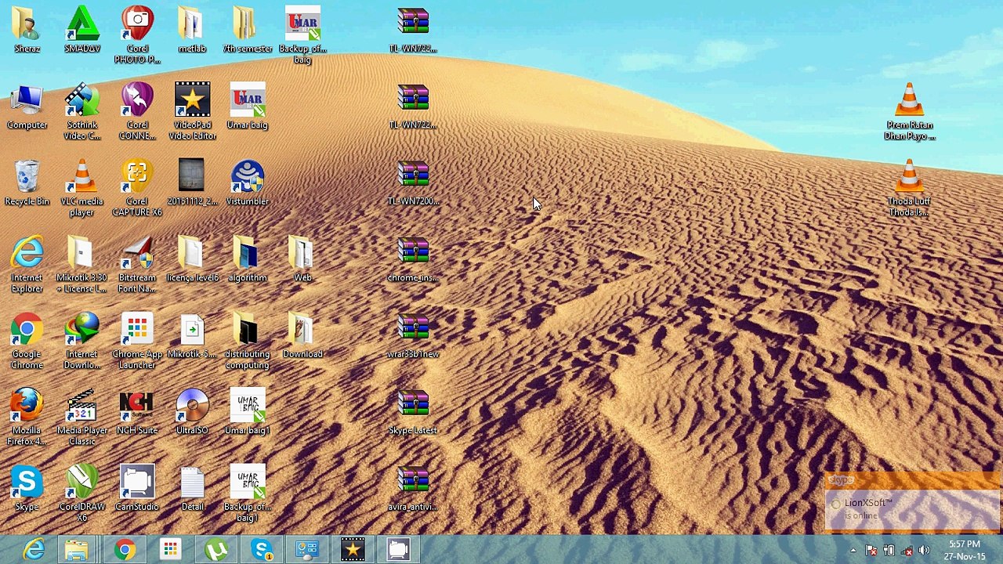
Task: Open Chrome App Launcher on the taskbar
Action: click(169, 550)
